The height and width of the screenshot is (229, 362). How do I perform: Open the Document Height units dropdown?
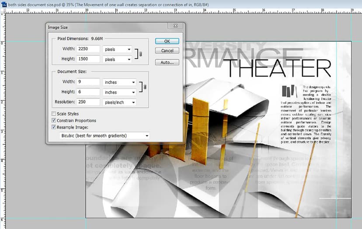click(119, 92)
